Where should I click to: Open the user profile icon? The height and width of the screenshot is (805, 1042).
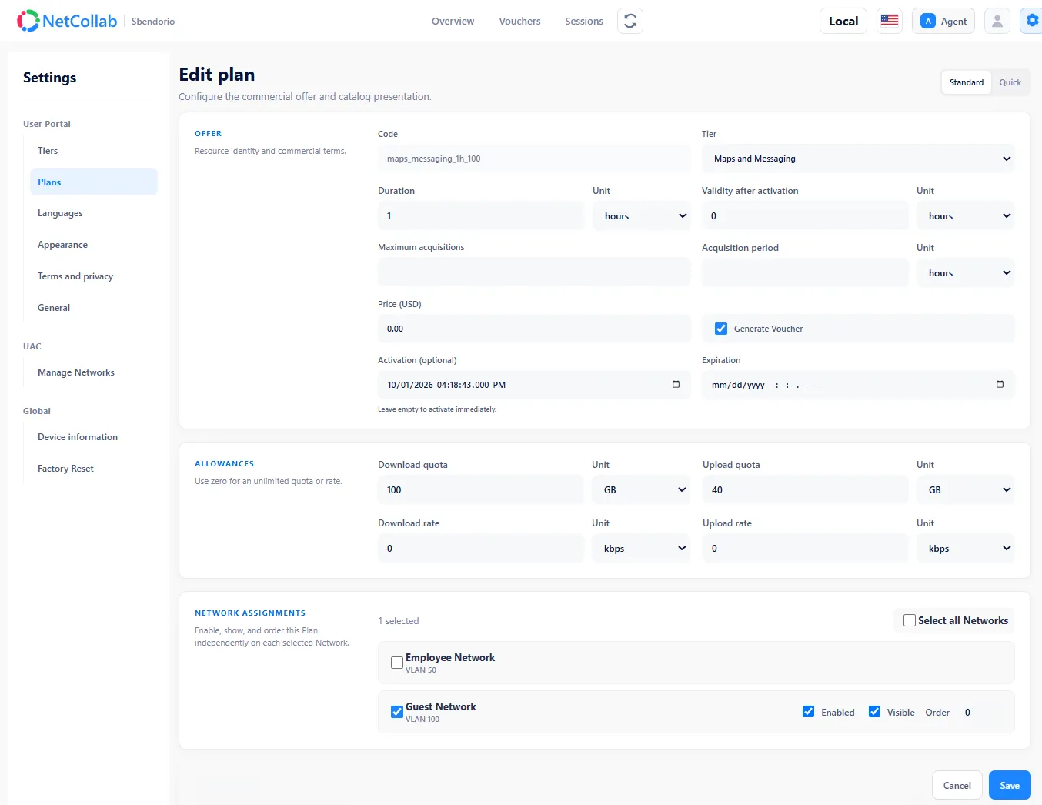[x=997, y=21]
